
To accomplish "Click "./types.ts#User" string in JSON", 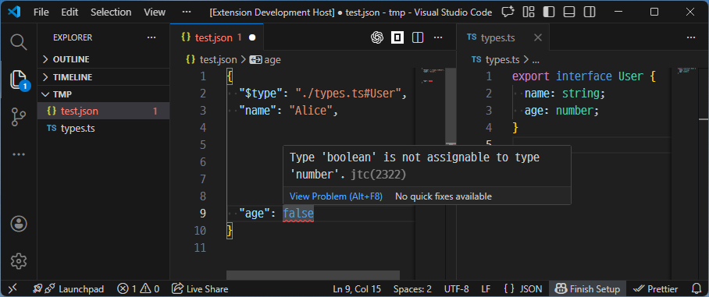I will 348,94.
